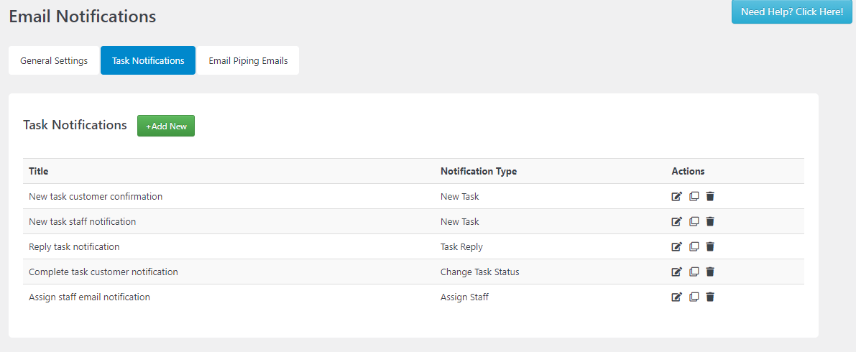Duplicate Complete task customer notification

(694, 272)
